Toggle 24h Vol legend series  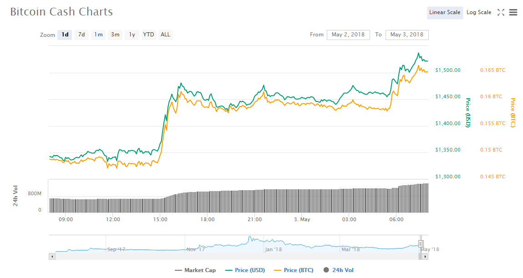(339, 270)
